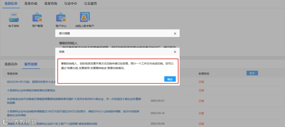The image size is (285, 127).
Task: Click 已读 status for 2022-03-04 row
Action: 201,124
